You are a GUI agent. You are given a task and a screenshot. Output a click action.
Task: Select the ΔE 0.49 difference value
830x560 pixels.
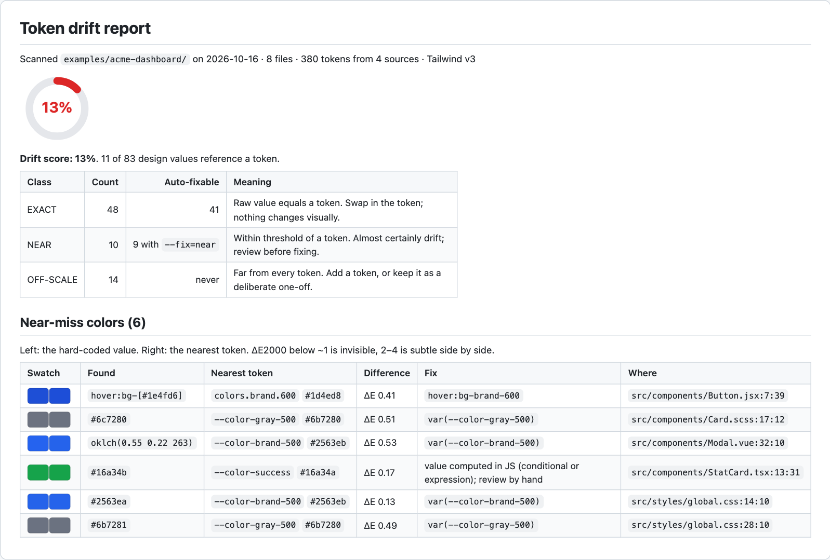380,526
